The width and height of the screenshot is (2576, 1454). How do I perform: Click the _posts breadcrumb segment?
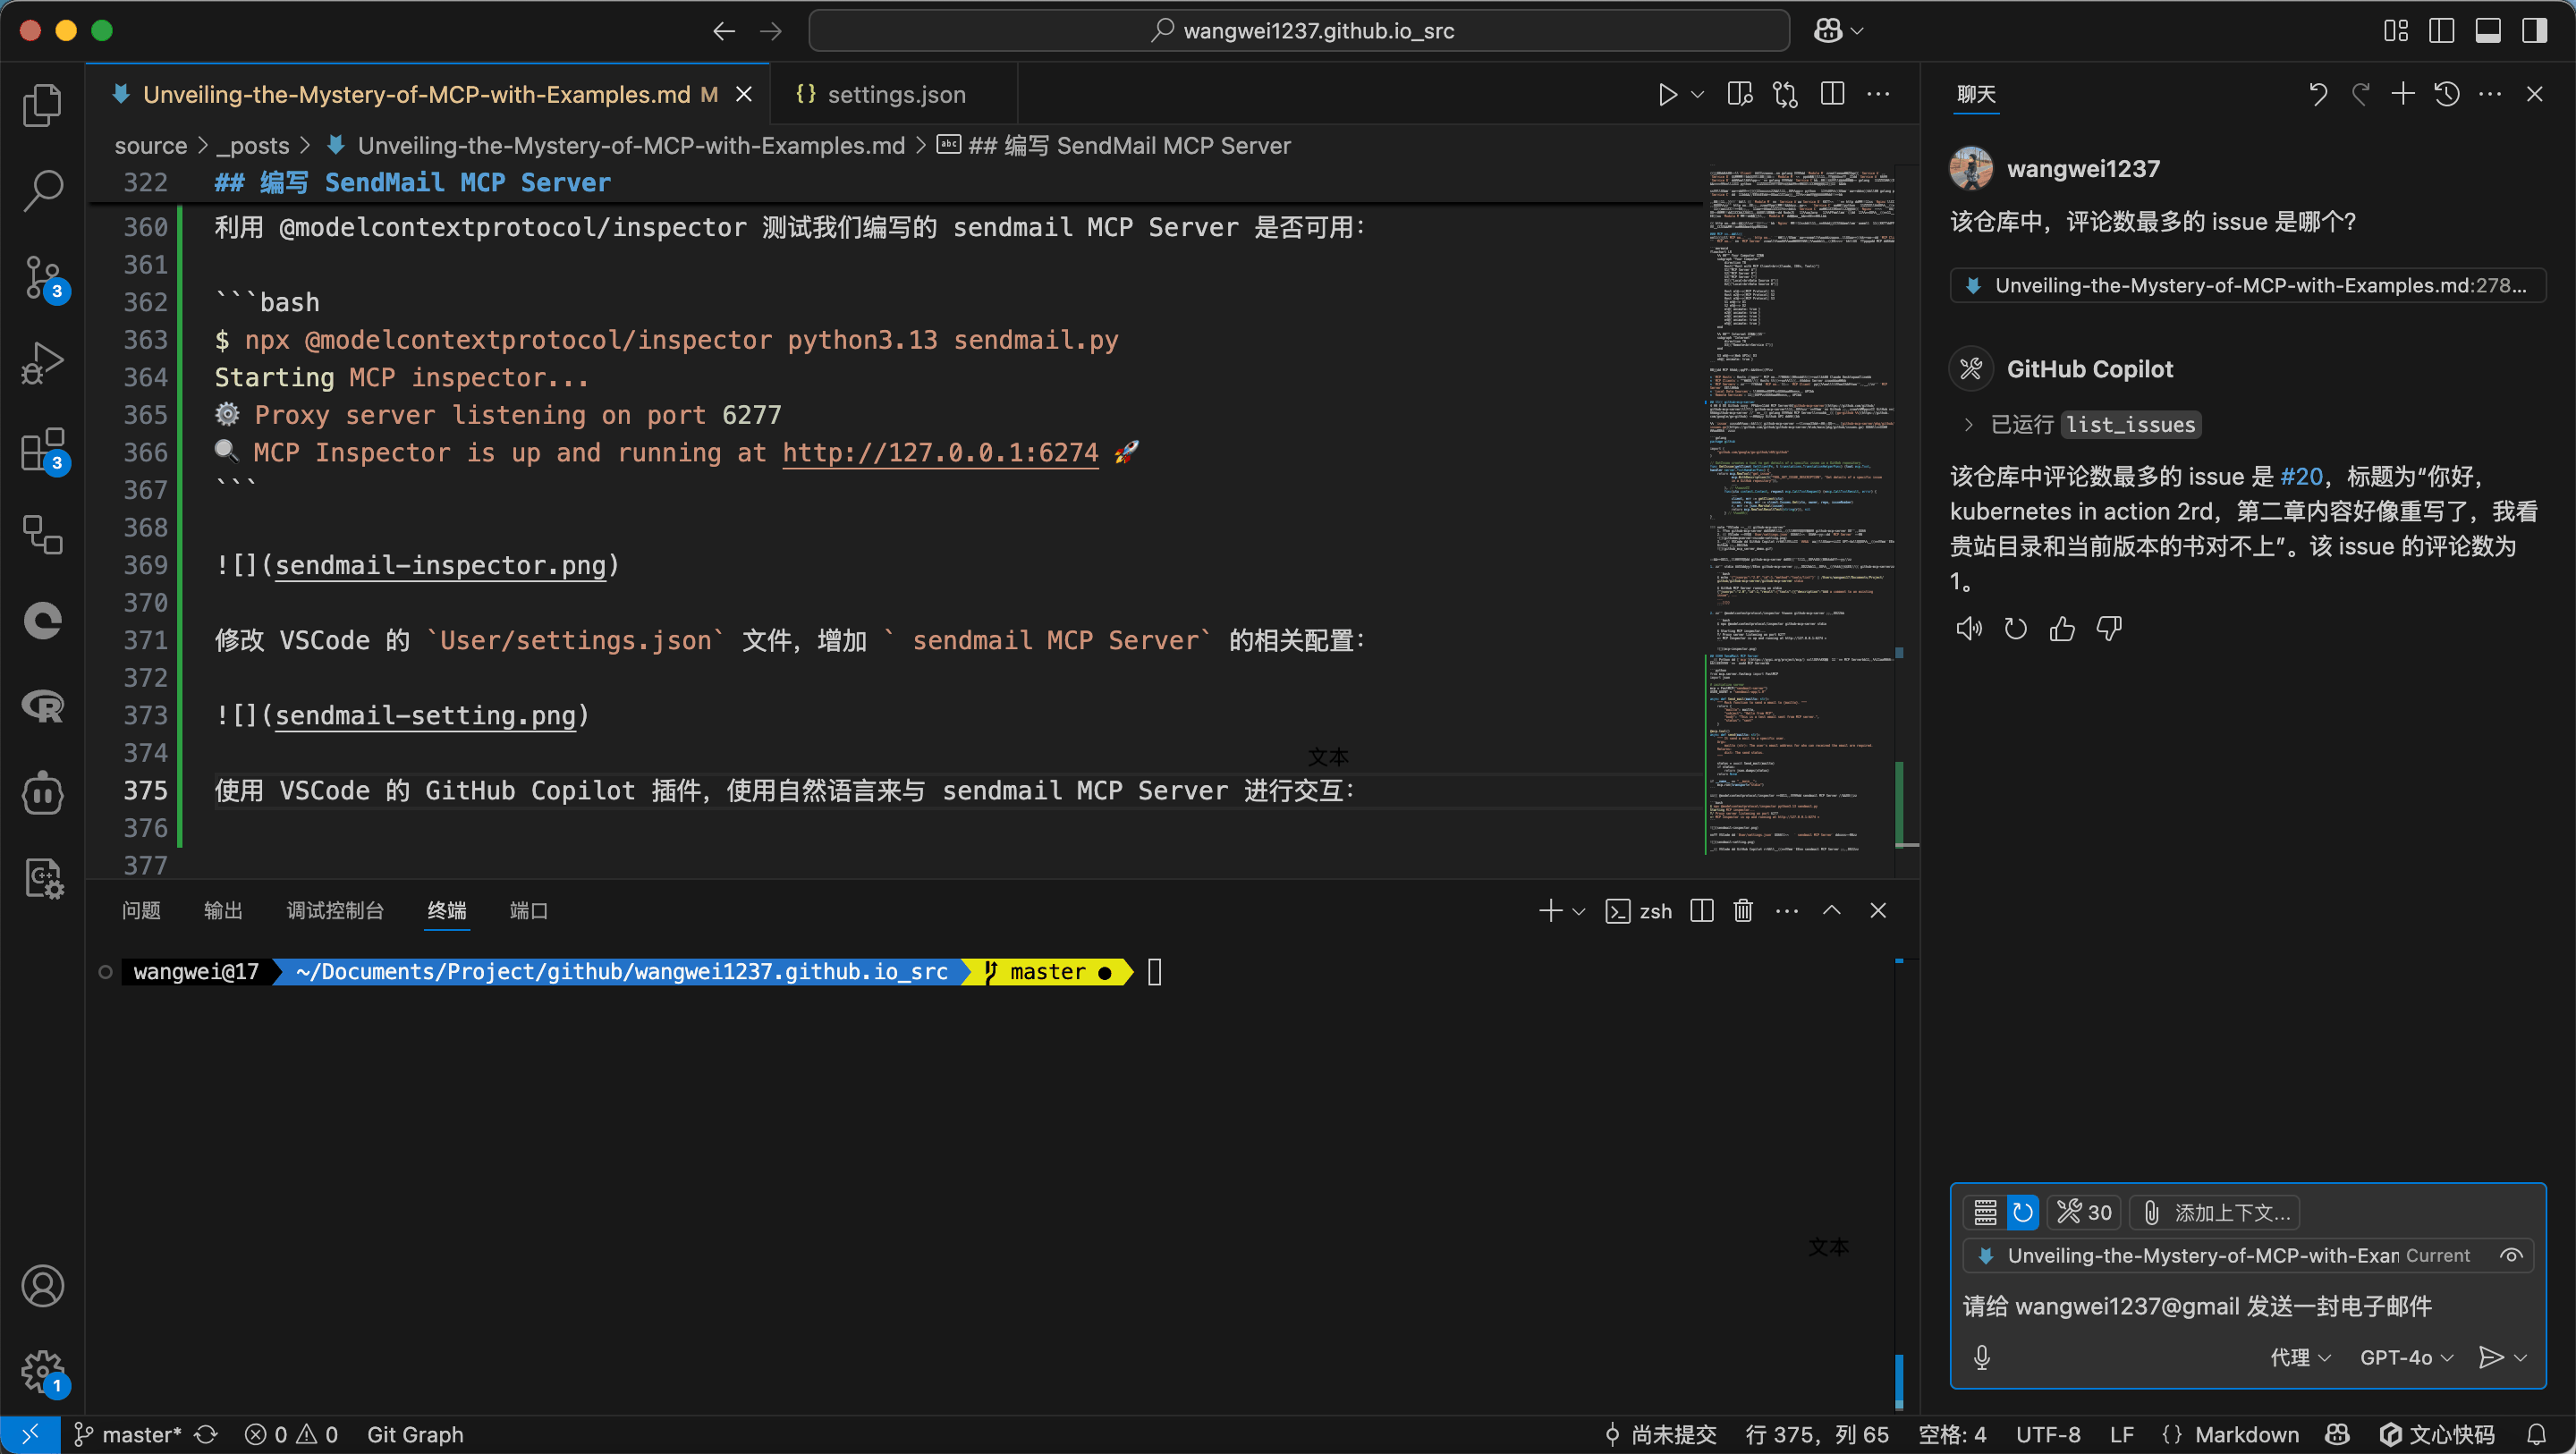point(253,146)
